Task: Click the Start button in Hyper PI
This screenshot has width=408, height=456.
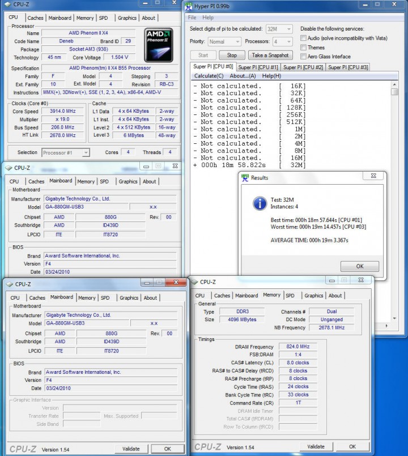Action: coord(203,56)
